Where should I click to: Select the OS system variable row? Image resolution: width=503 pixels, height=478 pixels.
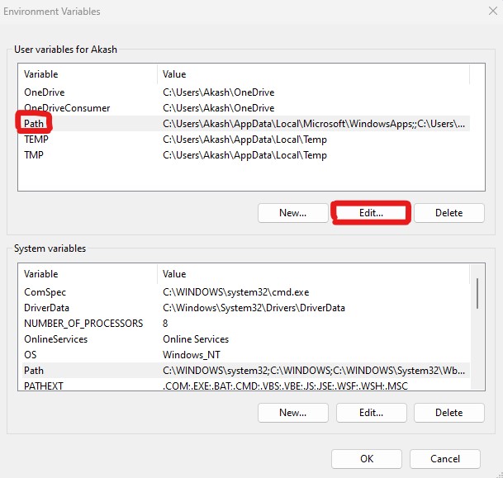pos(31,355)
